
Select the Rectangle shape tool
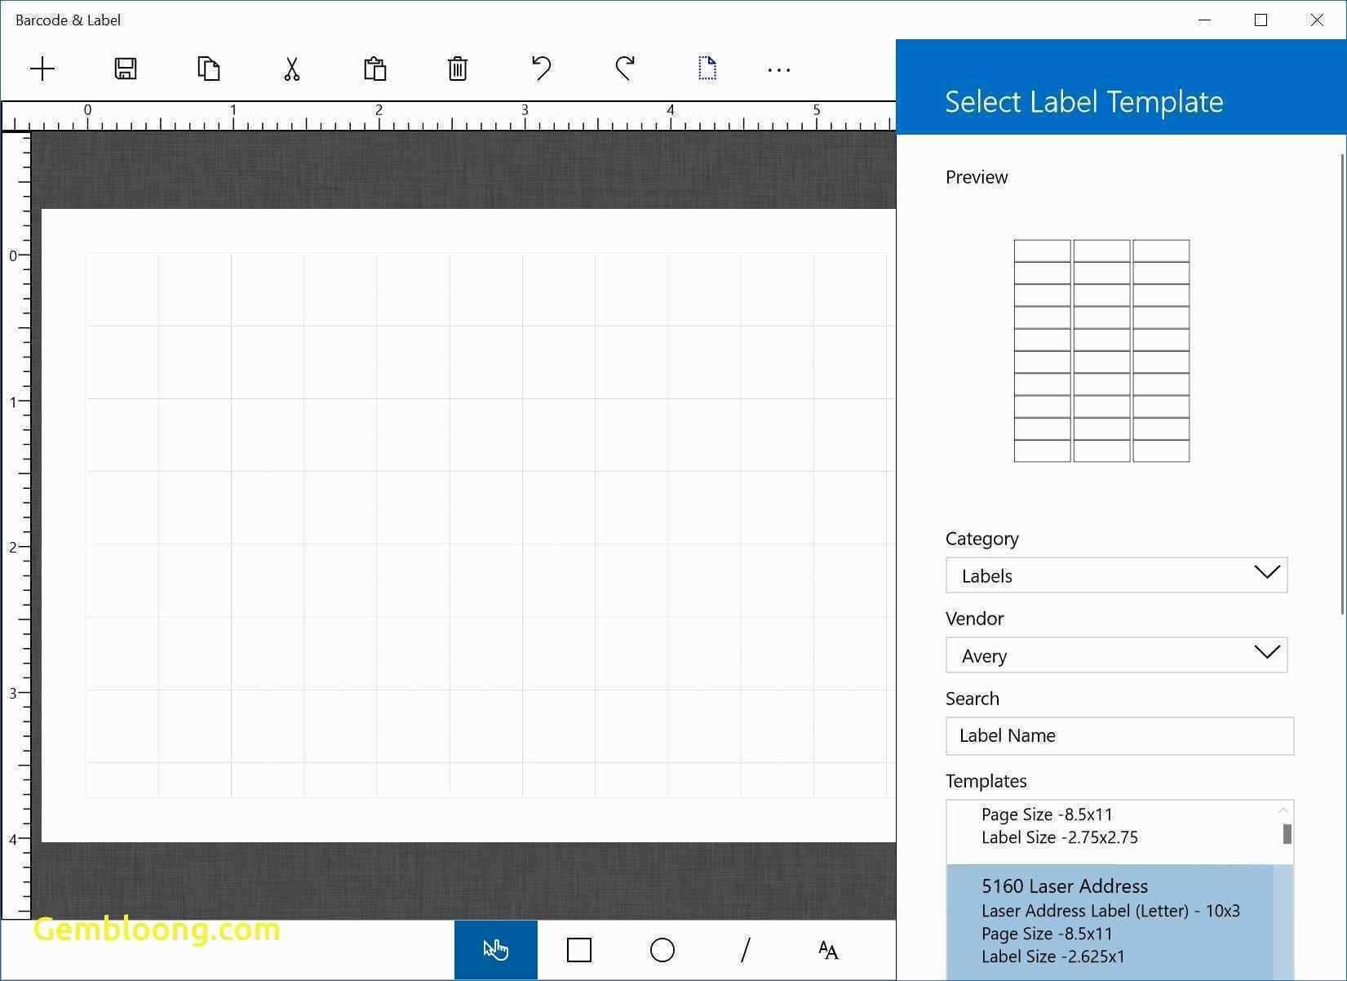(x=579, y=950)
